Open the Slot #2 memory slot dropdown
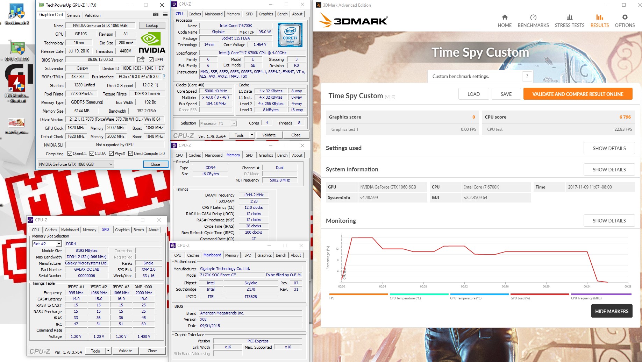 (x=47, y=244)
